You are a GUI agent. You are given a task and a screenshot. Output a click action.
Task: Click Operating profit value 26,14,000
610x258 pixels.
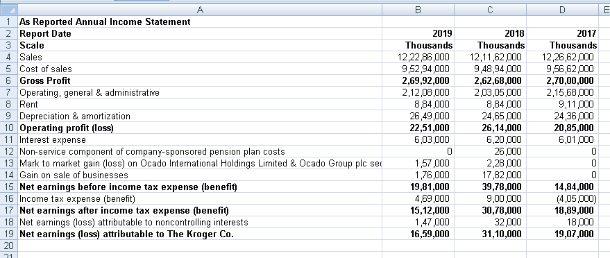pos(490,128)
